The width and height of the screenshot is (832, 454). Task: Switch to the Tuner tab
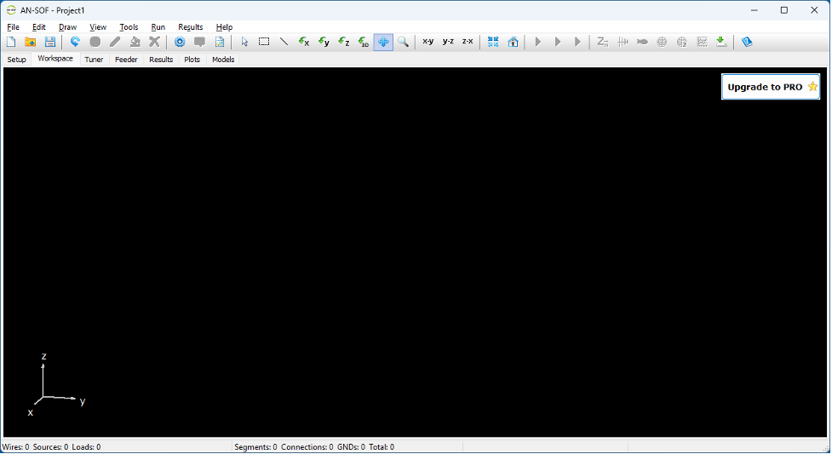coord(94,60)
